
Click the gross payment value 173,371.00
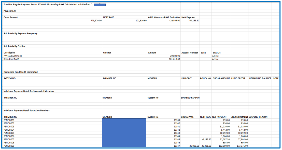coord(242,146)
